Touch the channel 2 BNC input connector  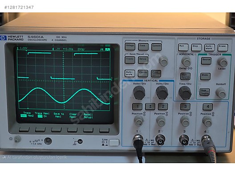[x=160, y=140]
